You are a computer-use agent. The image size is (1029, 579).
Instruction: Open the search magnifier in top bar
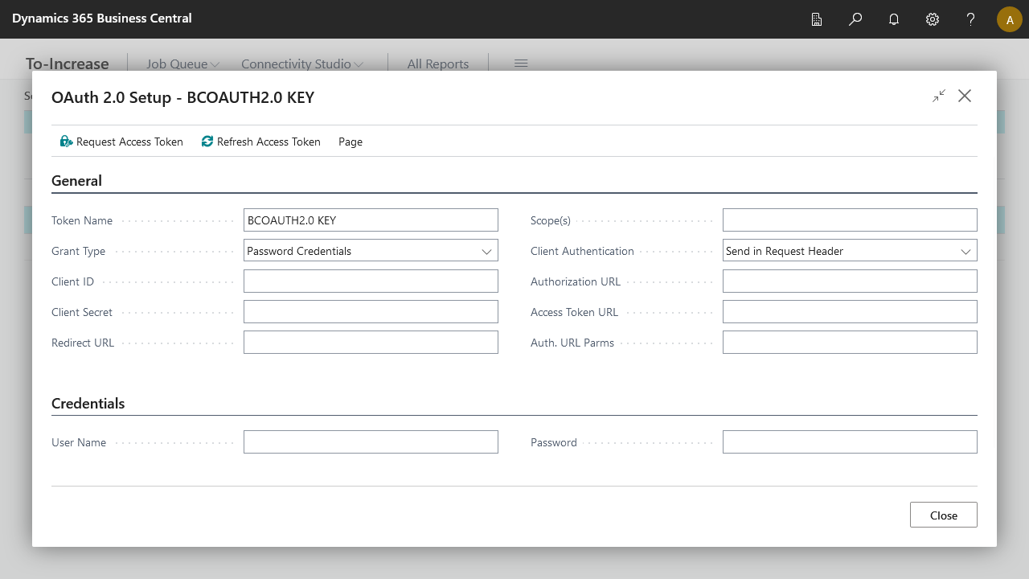(855, 19)
